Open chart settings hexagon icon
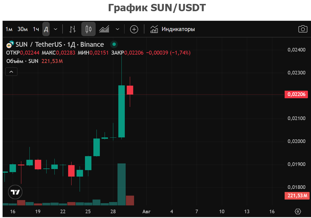 pos(298,212)
